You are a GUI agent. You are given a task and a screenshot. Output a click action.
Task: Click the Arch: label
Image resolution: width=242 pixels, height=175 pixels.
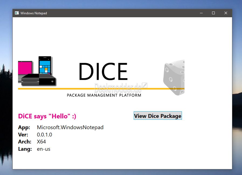tap(25, 142)
